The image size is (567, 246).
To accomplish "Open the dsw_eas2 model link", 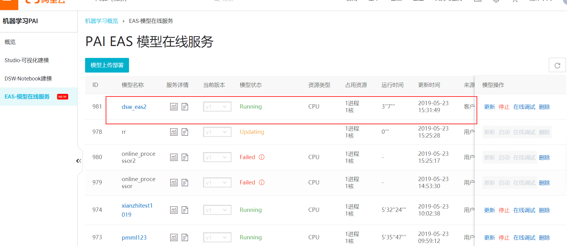I will tap(134, 107).
